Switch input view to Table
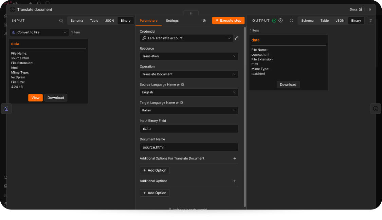Viewport: 382px width, 220px height. [x=94, y=21]
